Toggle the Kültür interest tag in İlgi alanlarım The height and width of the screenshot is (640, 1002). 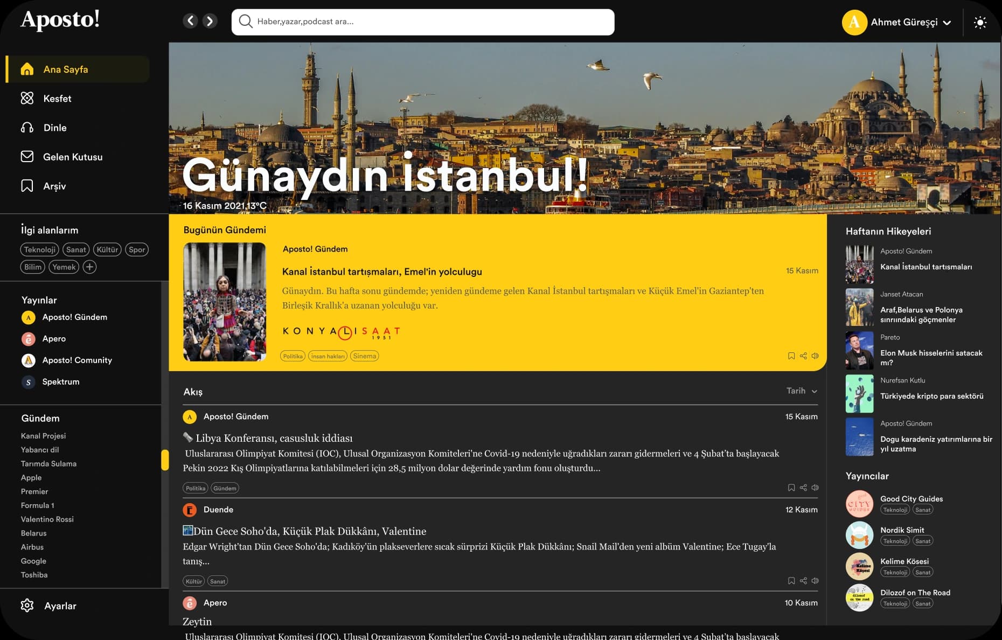107,249
